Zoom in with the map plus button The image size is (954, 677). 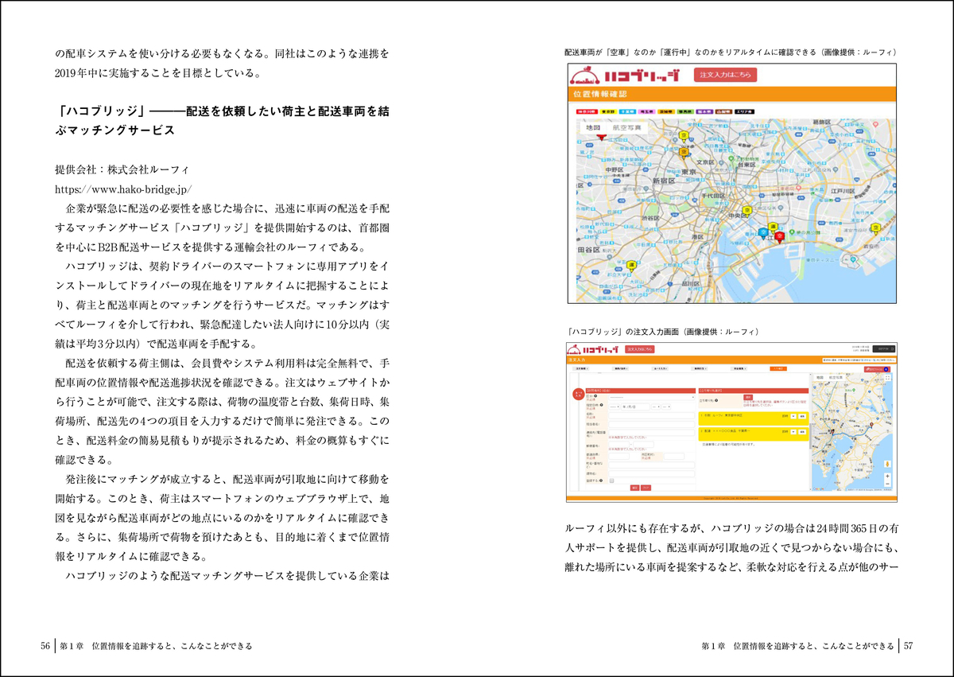(x=887, y=476)
